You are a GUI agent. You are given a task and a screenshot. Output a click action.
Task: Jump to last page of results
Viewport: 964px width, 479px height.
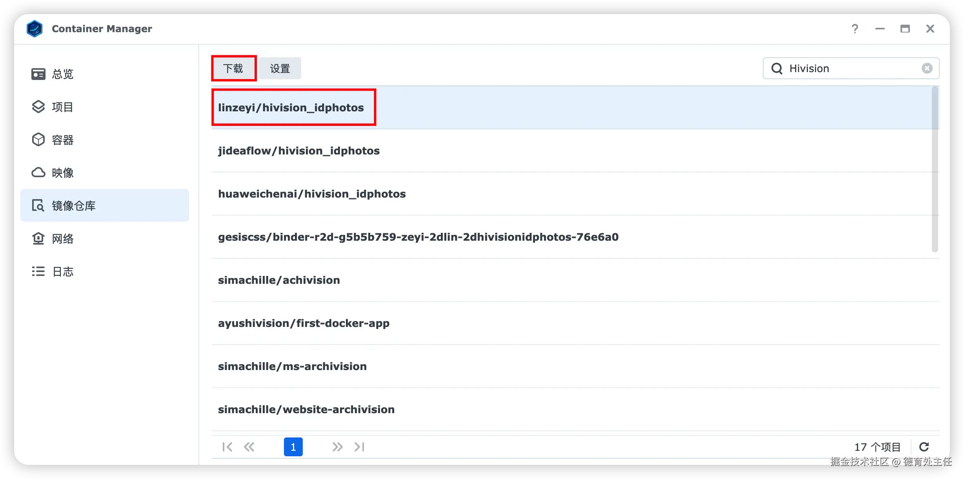pyautogui.click(x=359, y=447)
